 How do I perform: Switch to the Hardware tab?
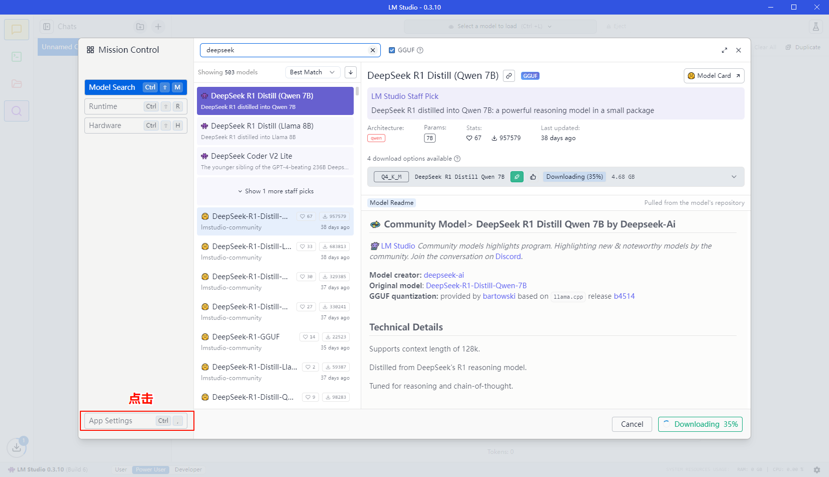click(136, 126)
